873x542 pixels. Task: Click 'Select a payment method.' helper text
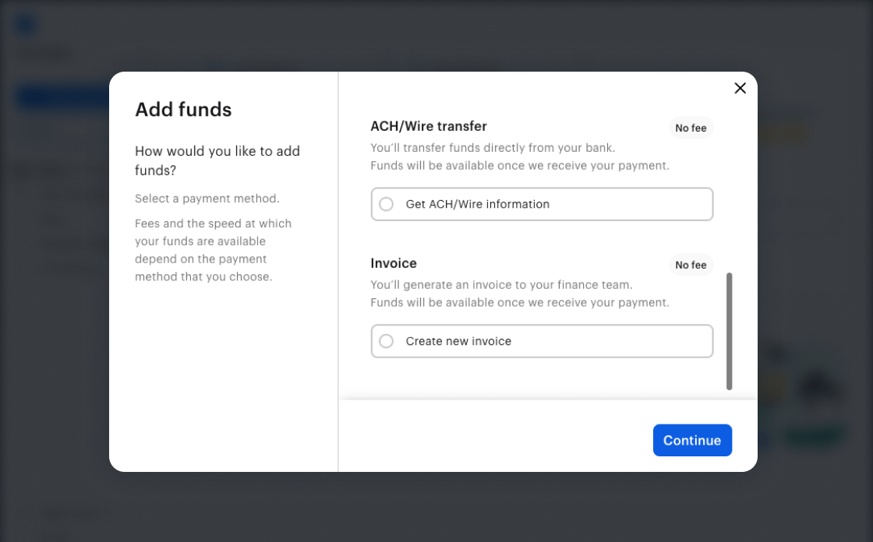(x=207, y=198)
